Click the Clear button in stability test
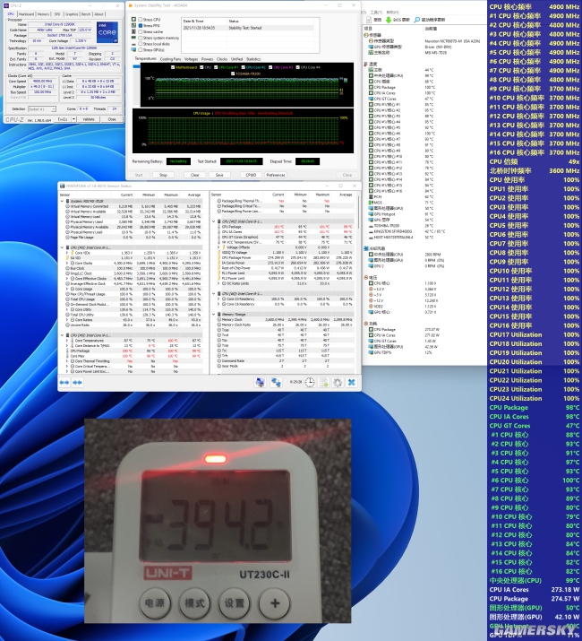Viewport: 582px width, 641px height. [x=195, y=175]
